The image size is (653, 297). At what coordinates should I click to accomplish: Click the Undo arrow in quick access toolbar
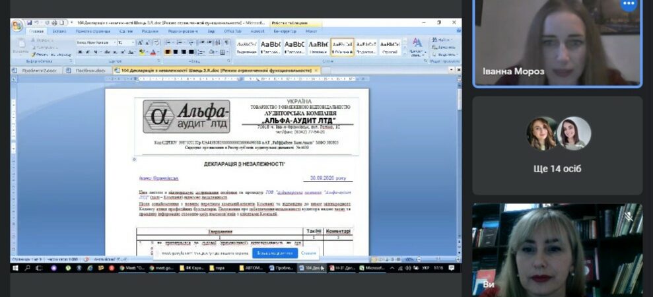[x=37, y=22]
